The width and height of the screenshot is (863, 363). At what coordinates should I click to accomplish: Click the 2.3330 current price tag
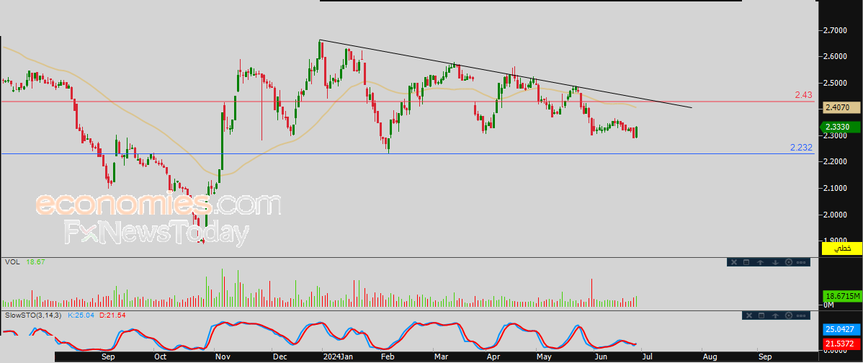tap(841, 127)
